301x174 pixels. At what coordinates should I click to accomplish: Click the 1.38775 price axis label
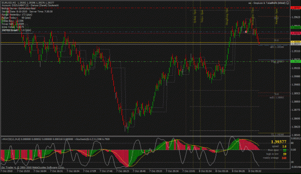296,110
